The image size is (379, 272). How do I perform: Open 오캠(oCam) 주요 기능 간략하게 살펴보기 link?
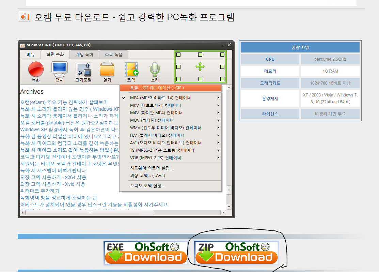64,102
